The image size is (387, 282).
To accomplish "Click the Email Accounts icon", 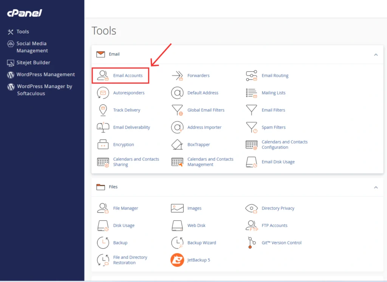I will tap(103, 75).
